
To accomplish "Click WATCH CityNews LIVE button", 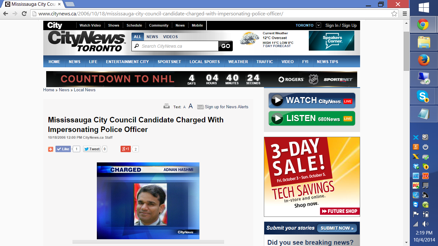I will click(x=312, y=101).
